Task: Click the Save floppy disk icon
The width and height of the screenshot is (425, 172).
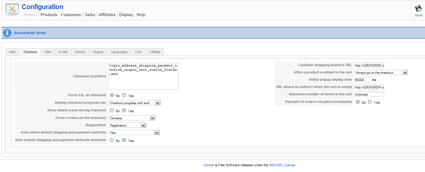Action: click(418, 8)
